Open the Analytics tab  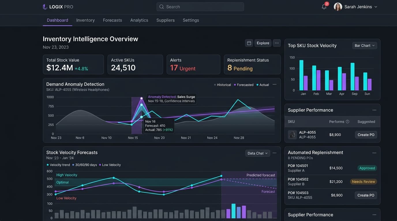tap(139, 20)
